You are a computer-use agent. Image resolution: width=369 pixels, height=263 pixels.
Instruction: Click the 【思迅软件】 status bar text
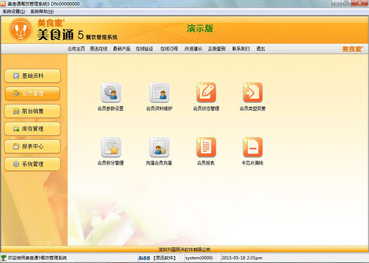(x=165, y=258)
